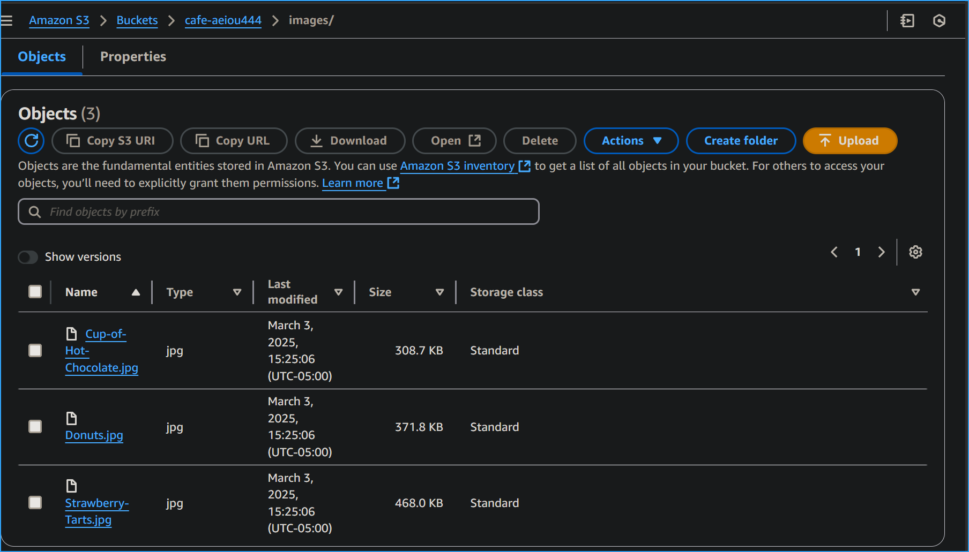This screenshot has width=969, height=552.
Task: Select the Download icon
Action: [317, 140]
